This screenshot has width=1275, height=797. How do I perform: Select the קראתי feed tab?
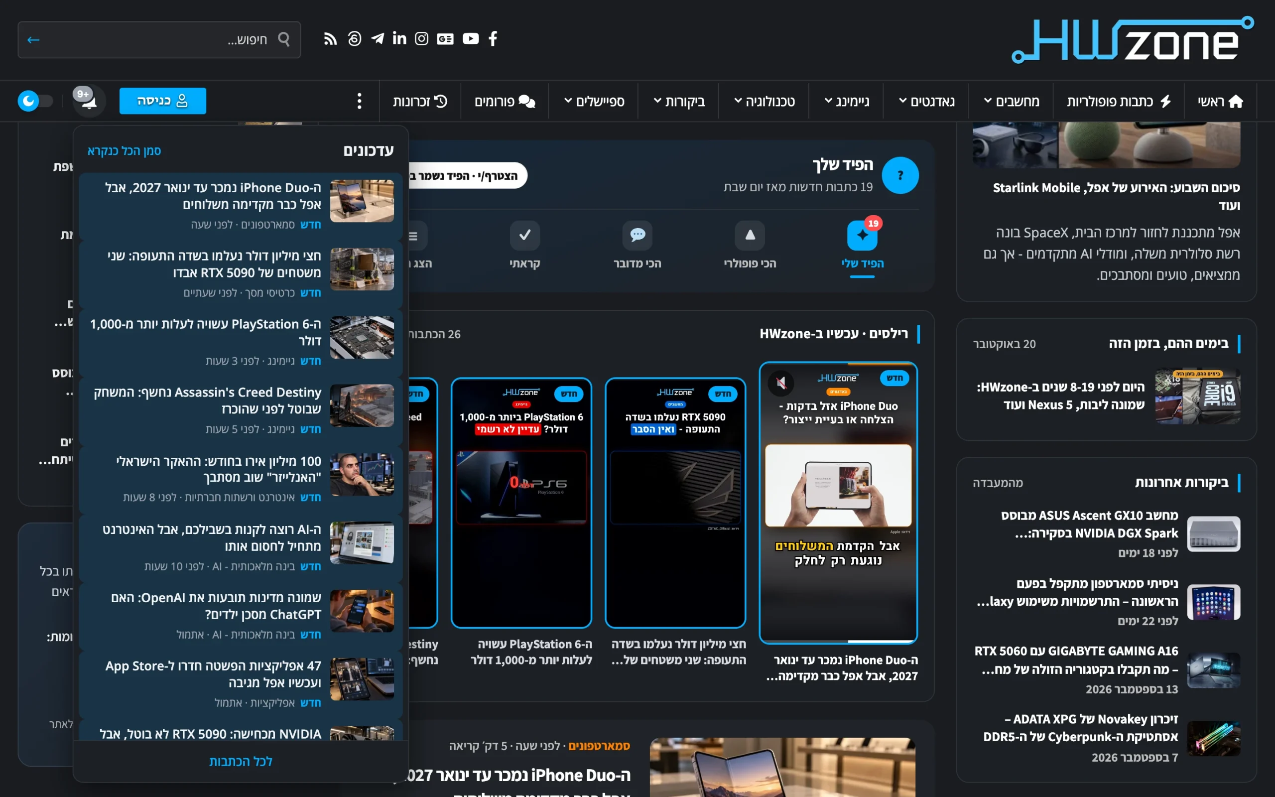click(525, 246)
